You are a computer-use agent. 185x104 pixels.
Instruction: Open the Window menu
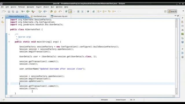pyautogui.click(x=59, y=7)
